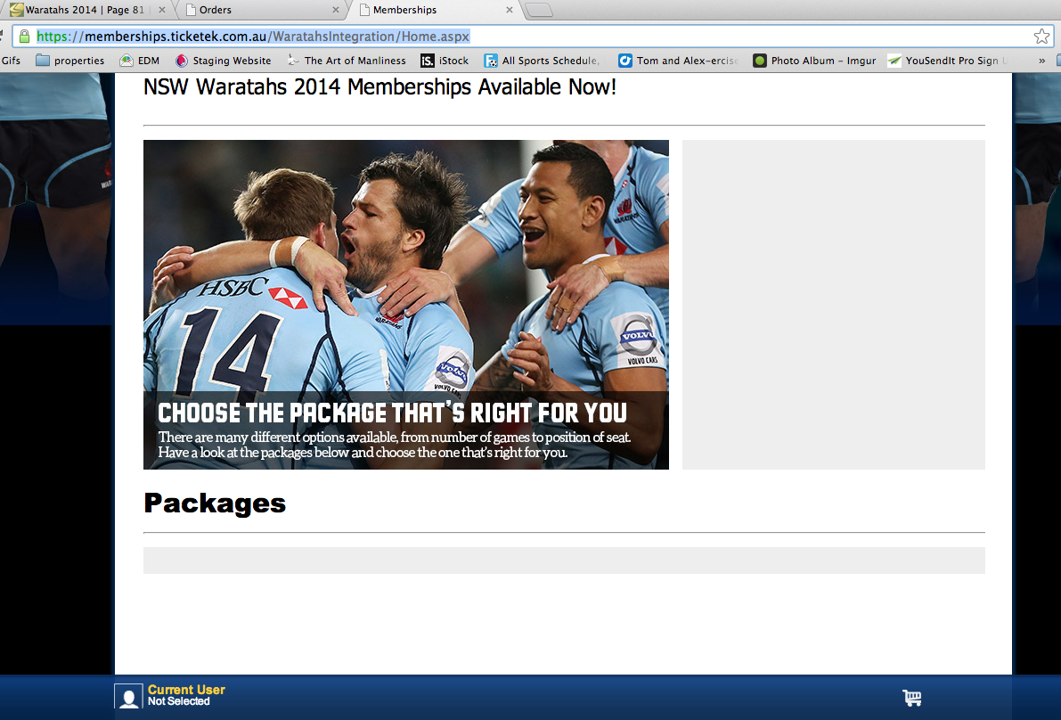Click the Choose the Package banner image

406,305
